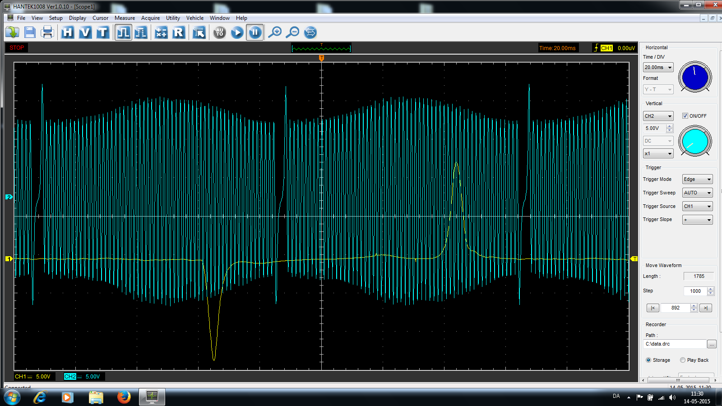Click the zoom in magnifier icon

coord(275,32)
